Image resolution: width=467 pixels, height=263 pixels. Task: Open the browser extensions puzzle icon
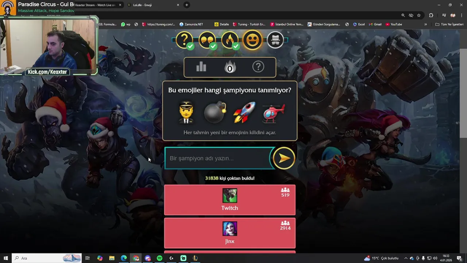tap(431, 15)
